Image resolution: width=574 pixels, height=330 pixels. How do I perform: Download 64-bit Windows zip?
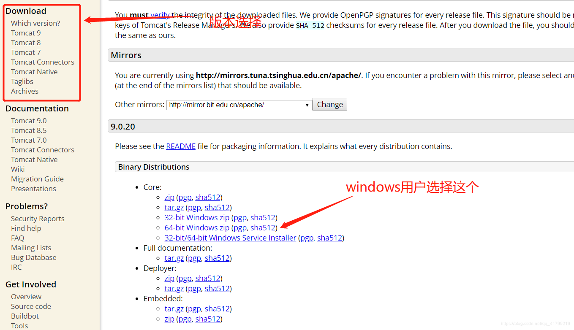coord(197,227)
